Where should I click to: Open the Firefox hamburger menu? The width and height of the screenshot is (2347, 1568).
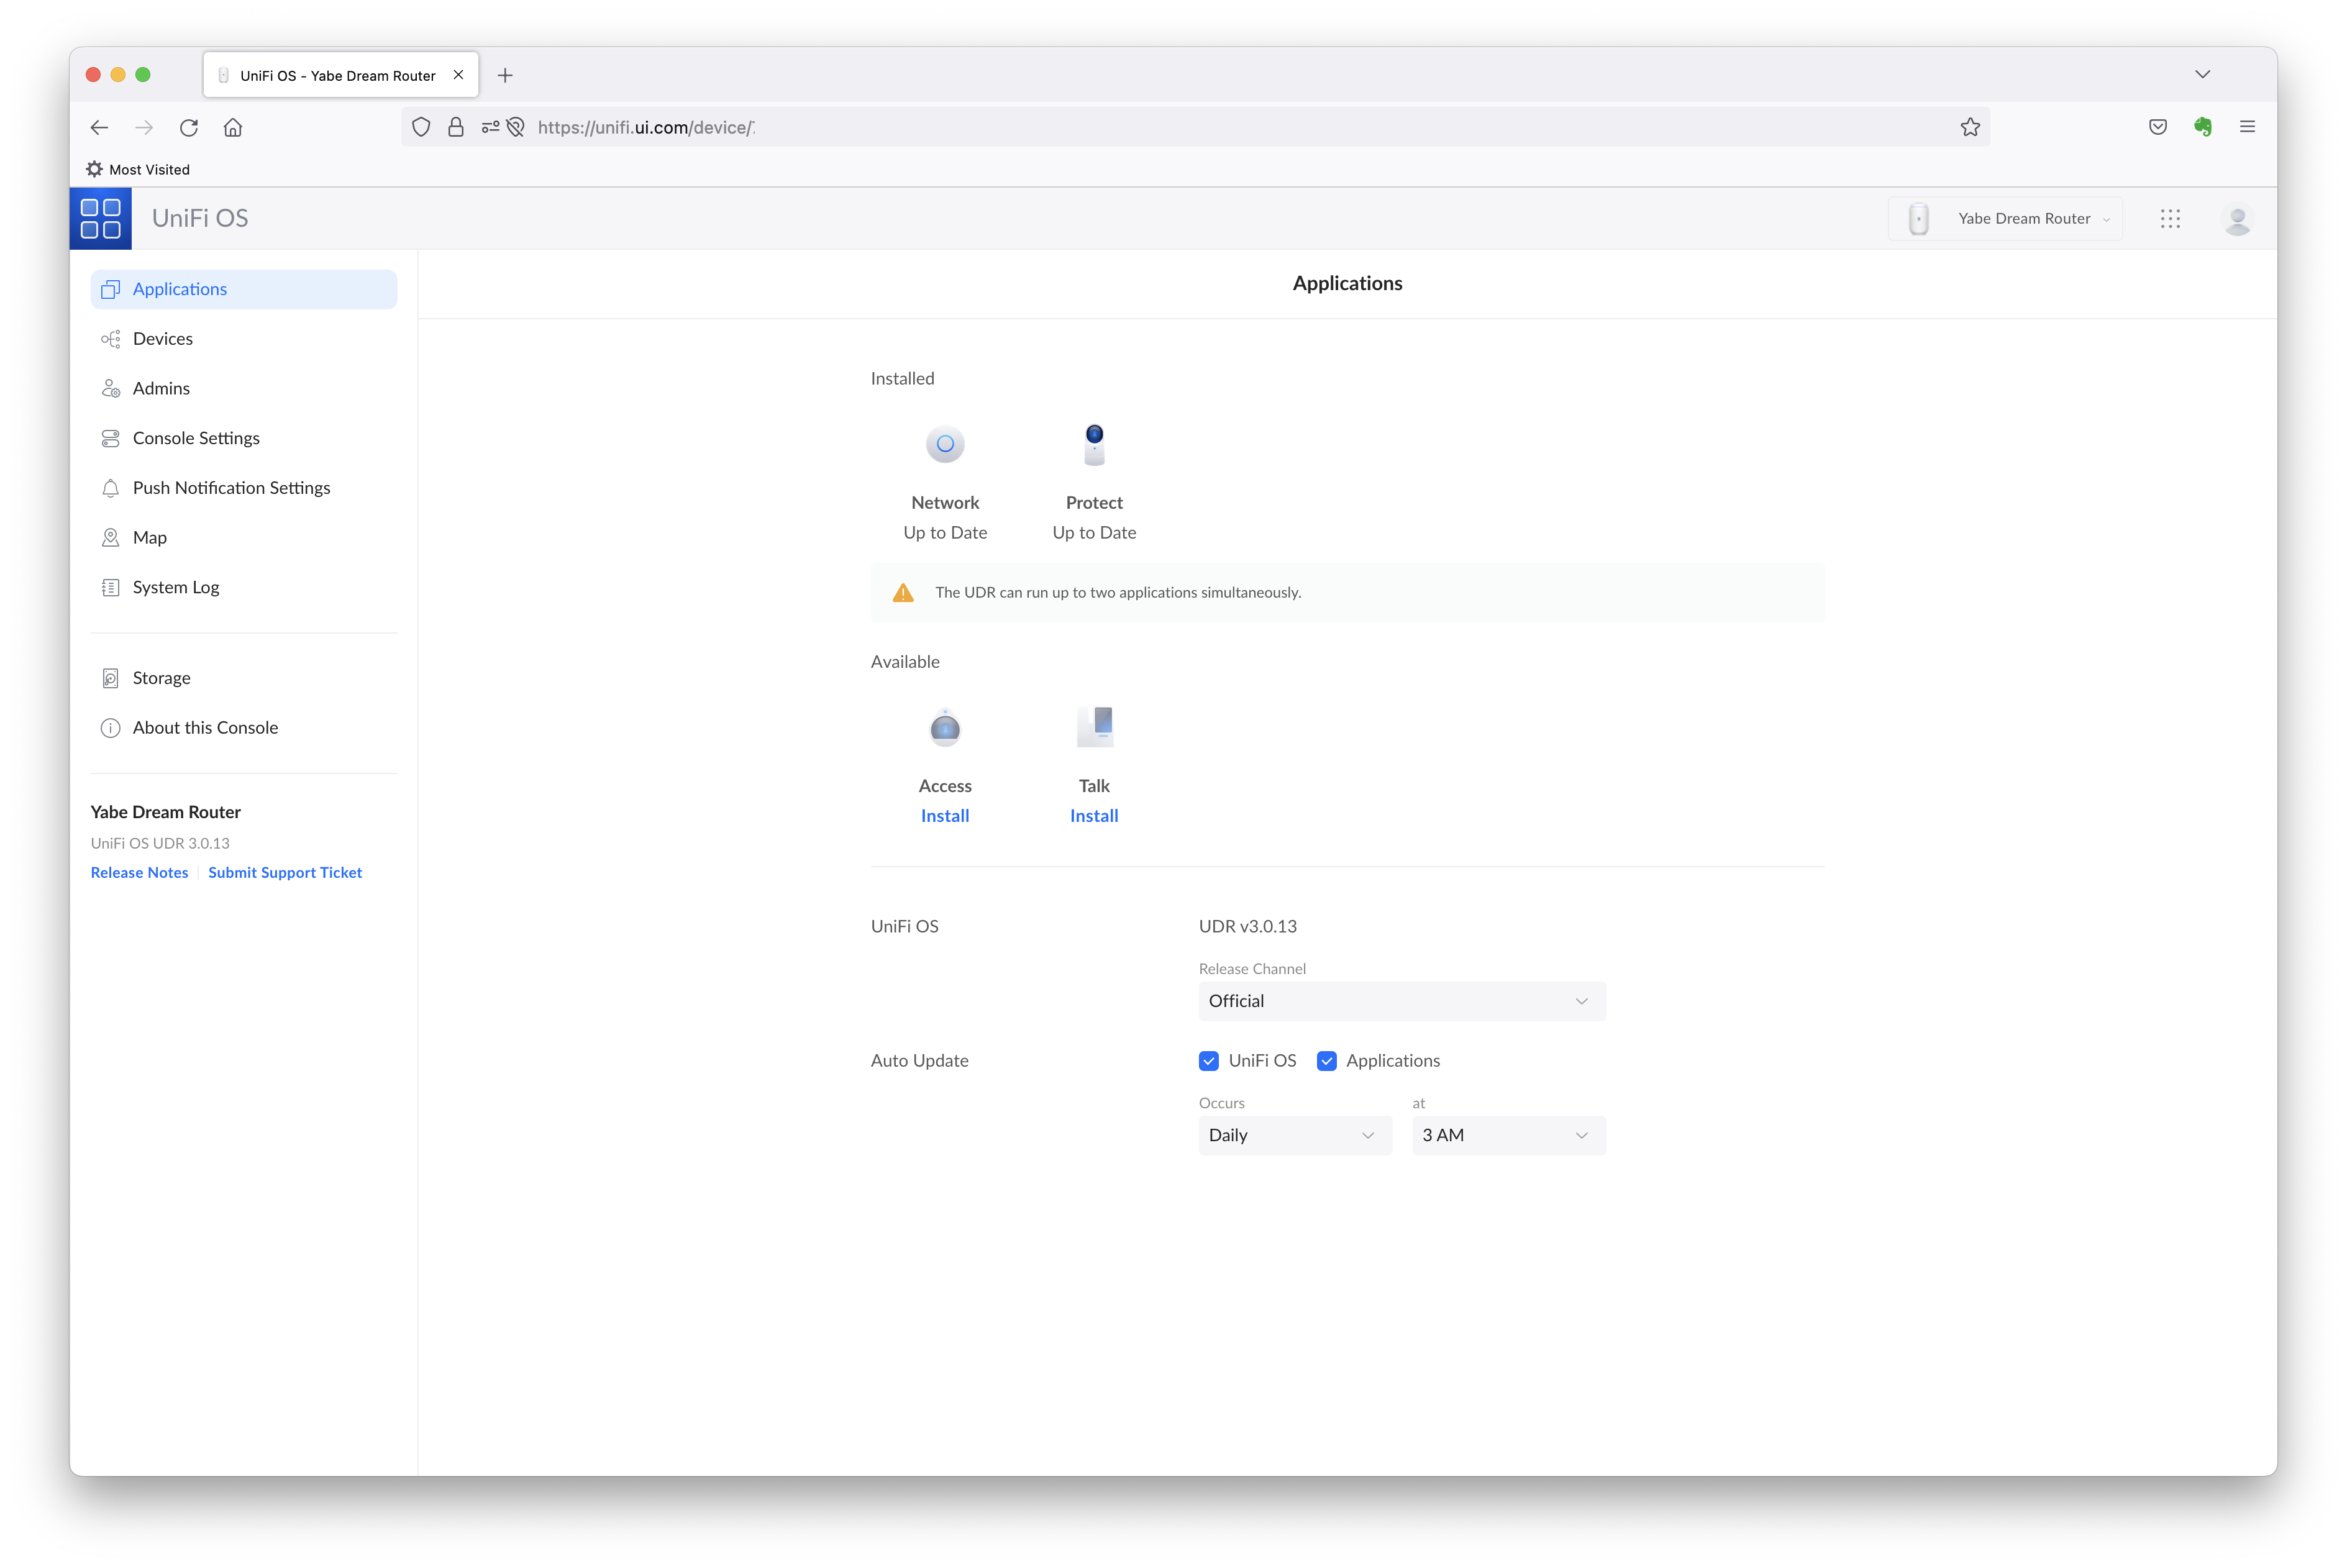coord(2247,127)
